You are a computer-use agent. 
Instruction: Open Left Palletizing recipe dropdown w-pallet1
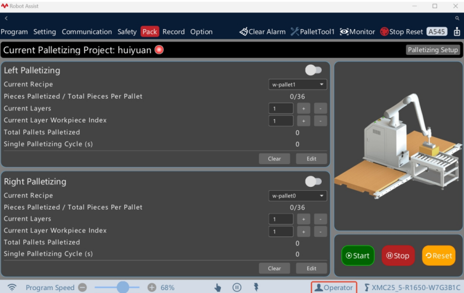click(298, 85)
